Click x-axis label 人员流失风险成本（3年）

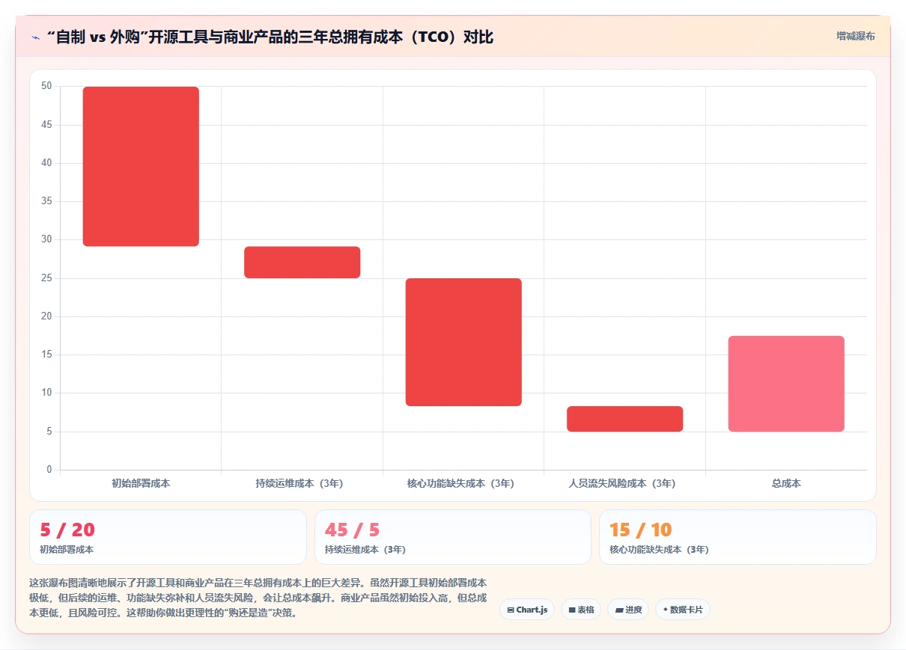click(x=622, y=483)
